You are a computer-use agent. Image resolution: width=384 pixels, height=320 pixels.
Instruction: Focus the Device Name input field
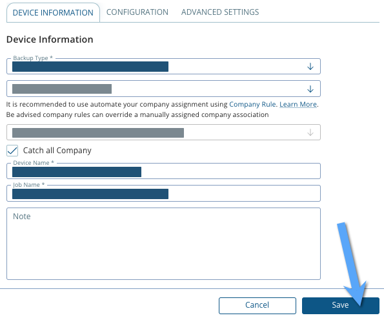tap(163, 171)
